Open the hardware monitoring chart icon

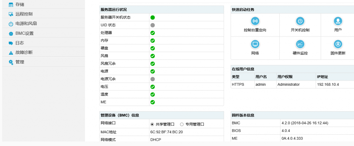(300, 44)
